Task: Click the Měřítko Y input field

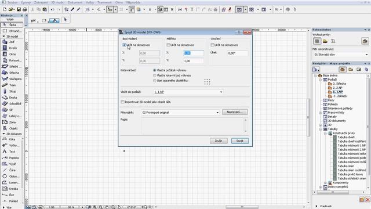Action: (194, 61)
